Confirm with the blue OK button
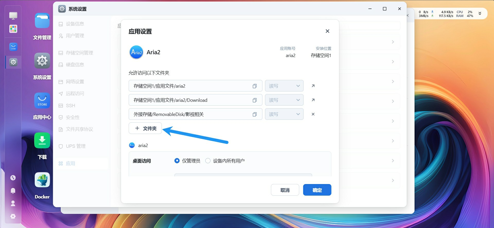Image resolution: width=494 pixels, height=228 pixels. coord(317,190)
